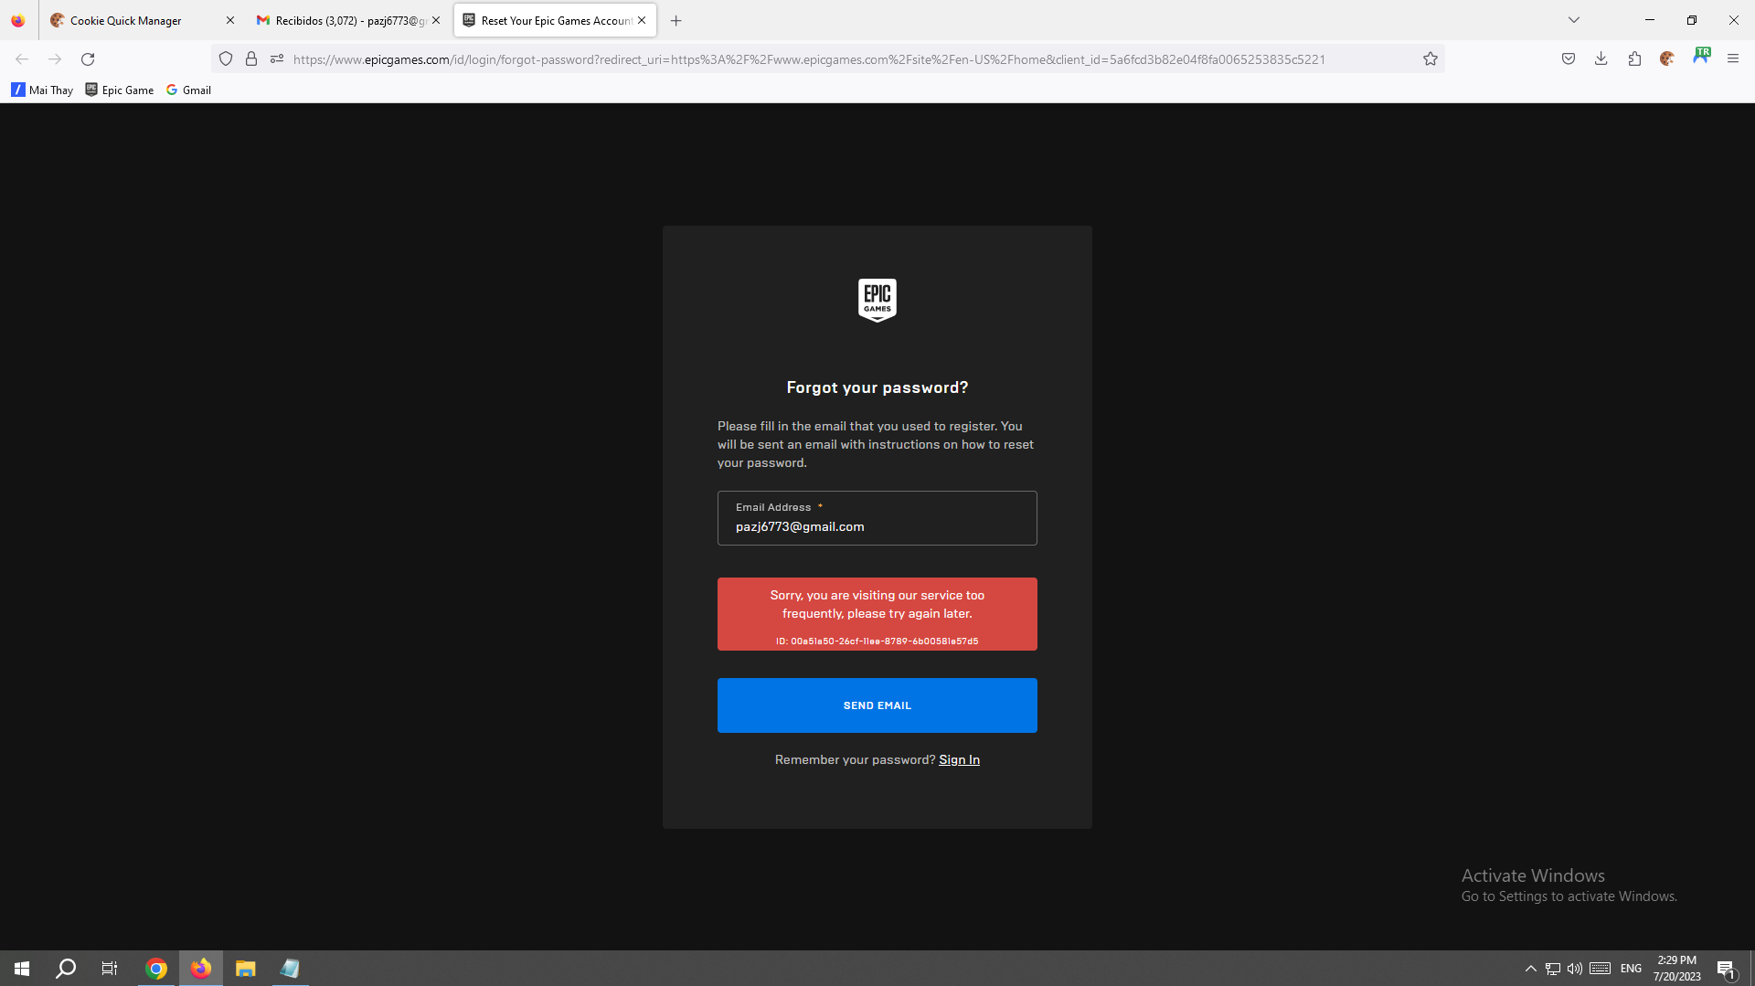Open the touch keyboard tray icon
The image size is (1755, 986).
[1600, 969]
